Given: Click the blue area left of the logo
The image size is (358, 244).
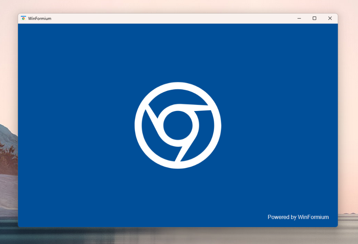Looking at the screenshot, I should [76, 125].
